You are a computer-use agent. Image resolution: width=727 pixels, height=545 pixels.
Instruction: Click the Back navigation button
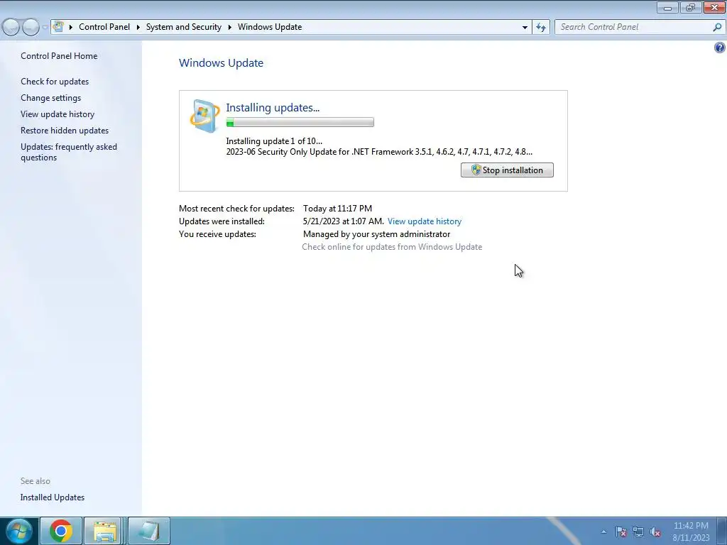pyautogui.click(x=11, y=27)
